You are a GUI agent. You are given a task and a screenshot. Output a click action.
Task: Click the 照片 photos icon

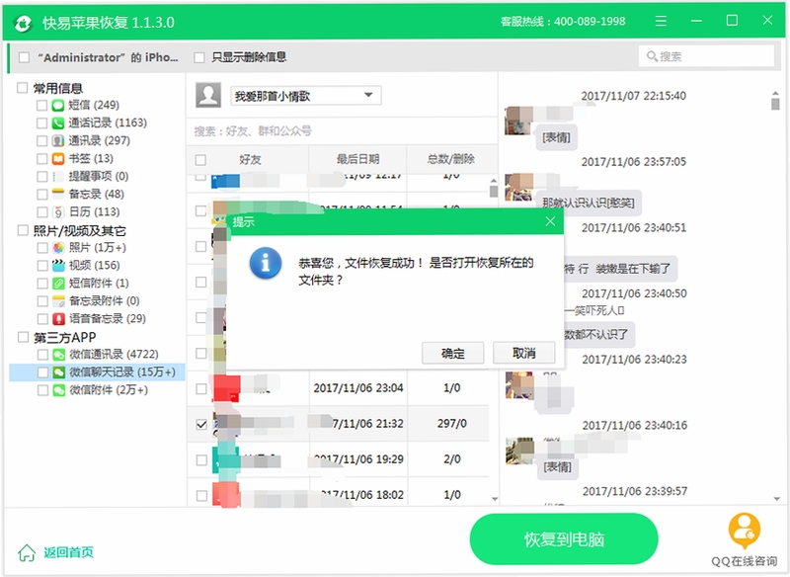pyautogui.click(x=58, y=247)
